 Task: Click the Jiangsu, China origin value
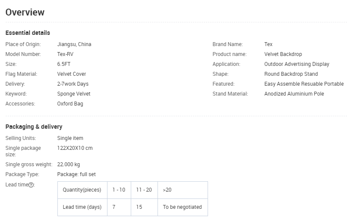[x=74, y=44]
